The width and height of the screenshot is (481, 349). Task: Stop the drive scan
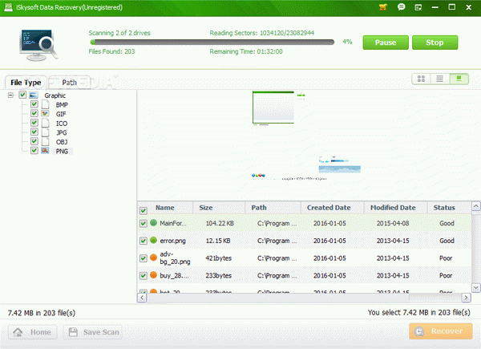coord(435,43)
